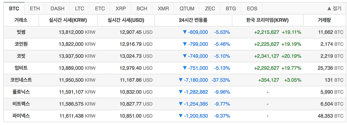Viewport: 347px width, 125px height.
Task: Click the 빗썸 exchange name
Action: point(21,32)
